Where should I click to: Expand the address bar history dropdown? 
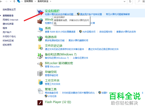(x=124, y=1)
